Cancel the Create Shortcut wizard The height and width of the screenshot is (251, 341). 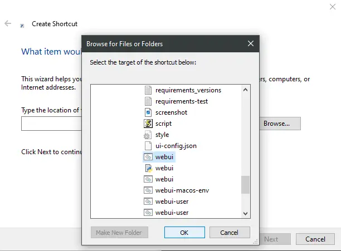(x=315, y=239)
